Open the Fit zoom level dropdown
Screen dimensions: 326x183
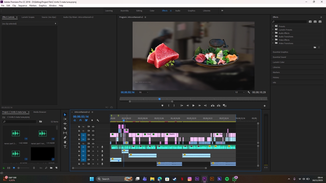[x=144, y=92]
